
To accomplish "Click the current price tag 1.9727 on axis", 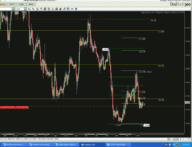I will point(187,102).
